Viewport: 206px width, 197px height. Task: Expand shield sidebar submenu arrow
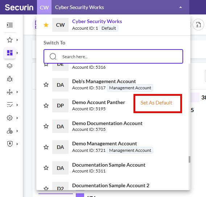tap(17, 144)
